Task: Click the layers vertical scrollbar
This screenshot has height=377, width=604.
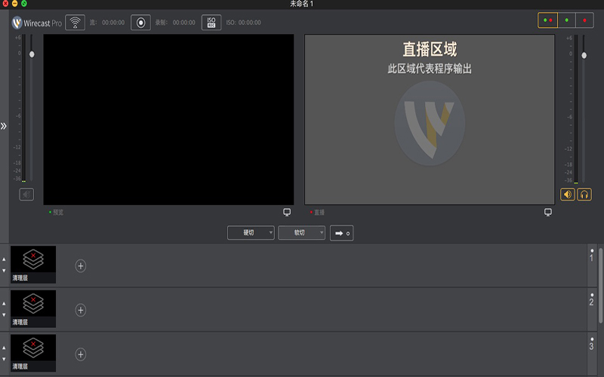Action: click(x=600, y=286)
